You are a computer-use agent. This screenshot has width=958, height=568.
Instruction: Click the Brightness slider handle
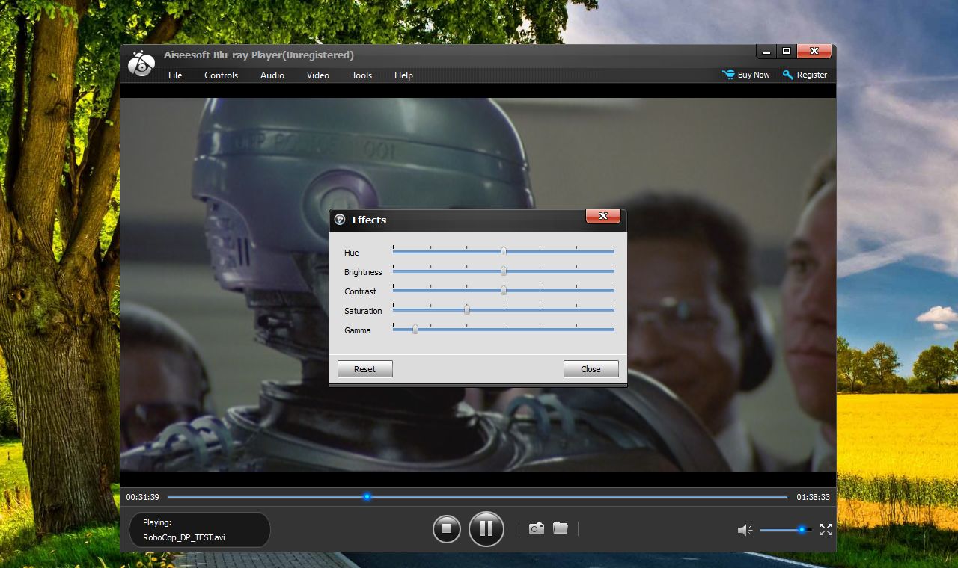point(504,271)
